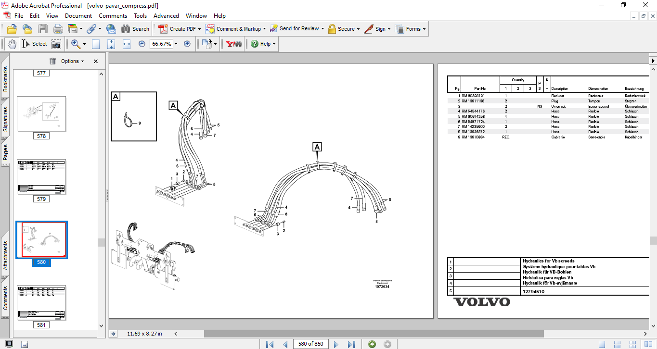The image size is (657, 349).
Task: Click the Snapshot tool camera icon
Action: click(x=56, y=44)
